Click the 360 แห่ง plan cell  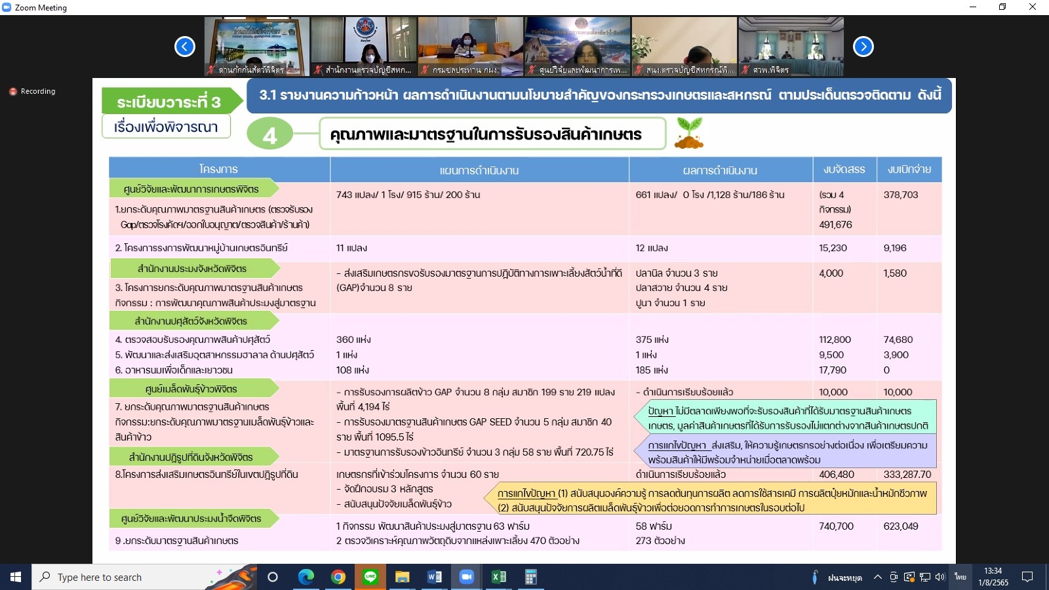(x=353, y=340)
